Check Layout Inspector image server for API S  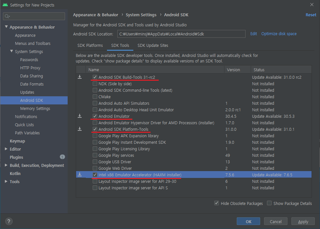pos(95,188)
